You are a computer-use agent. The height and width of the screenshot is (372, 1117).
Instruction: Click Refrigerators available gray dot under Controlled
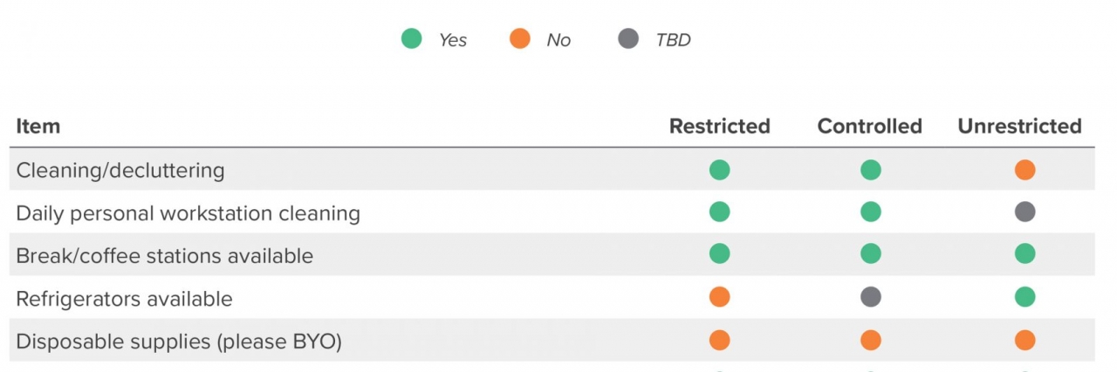click(871, 297)
